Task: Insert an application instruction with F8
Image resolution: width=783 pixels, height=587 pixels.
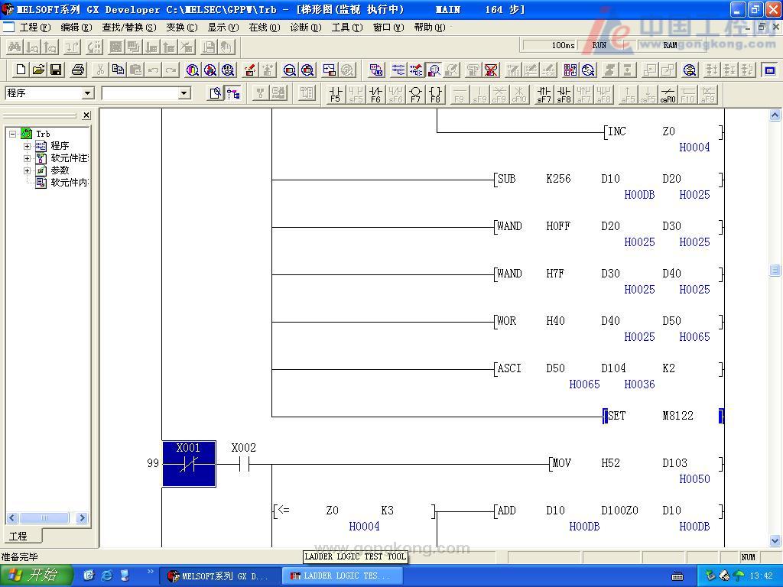Action: (x=435, y=94)
